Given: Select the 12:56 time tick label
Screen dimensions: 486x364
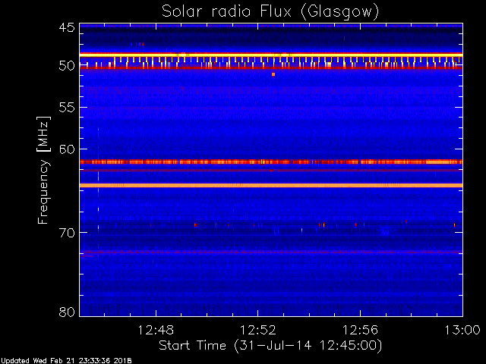Looking at the screenshot, I should pyautogui.click(x=360, y=330).
